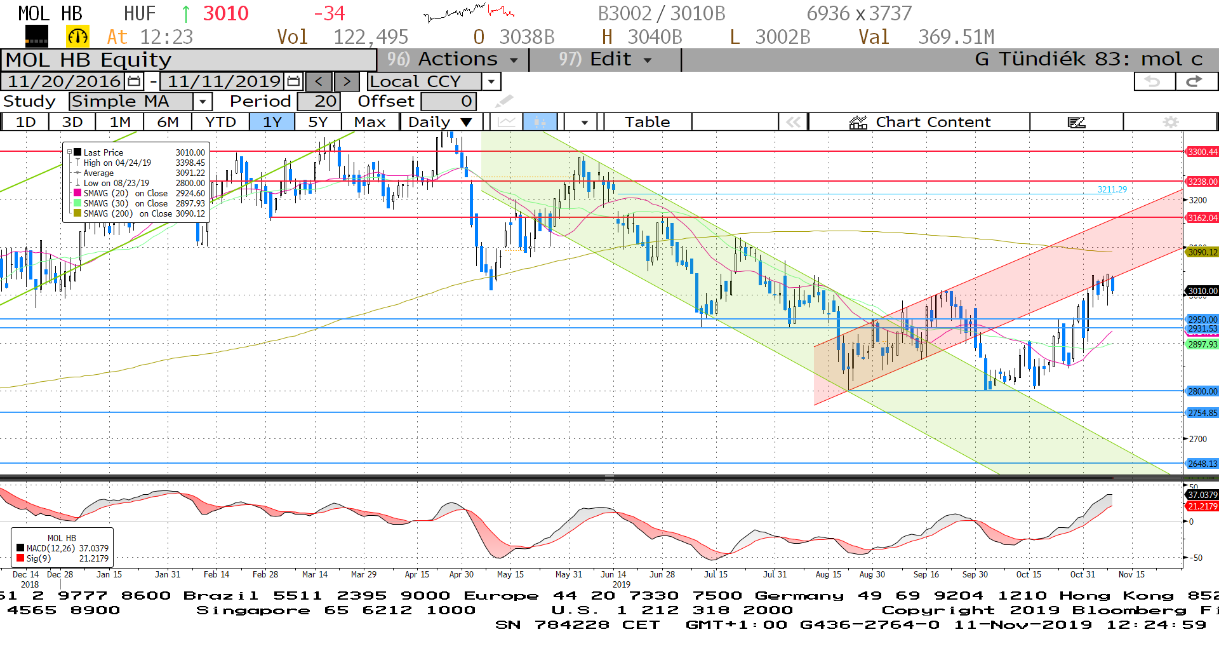Click the edit notes icon in toolbar
The width and height of the screenshot is (1219, 660).
(1076, 122)
